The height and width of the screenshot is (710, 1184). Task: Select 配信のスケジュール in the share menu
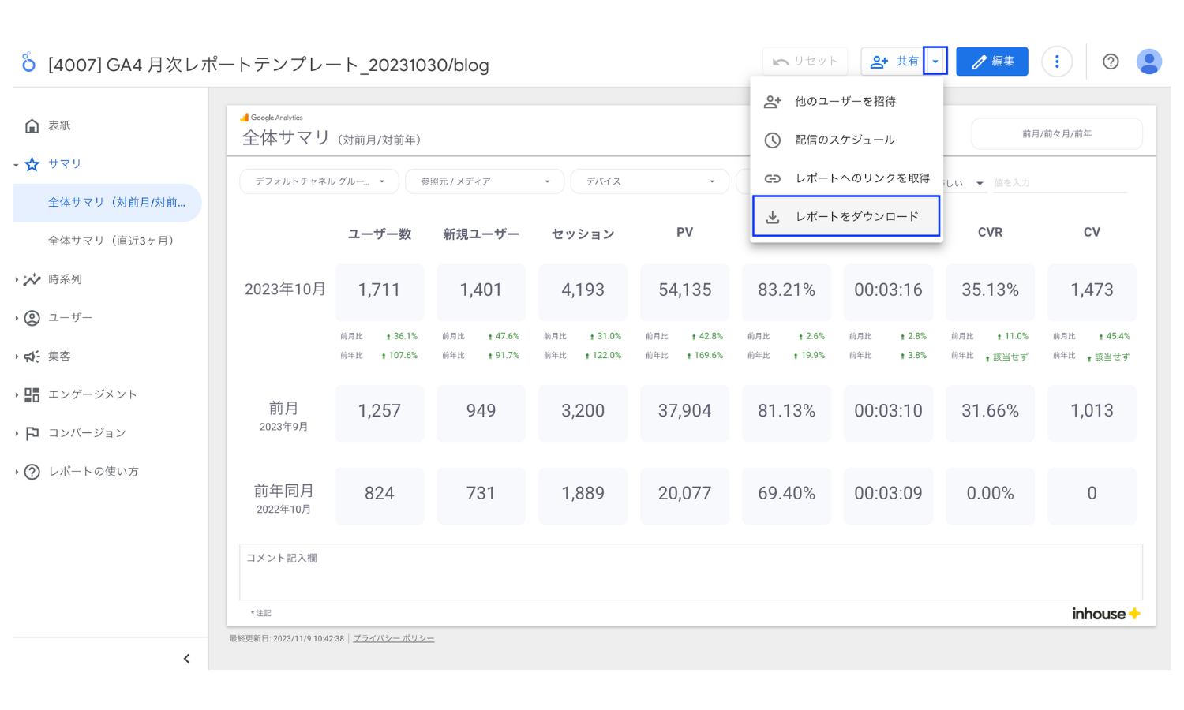coord(845,140)
